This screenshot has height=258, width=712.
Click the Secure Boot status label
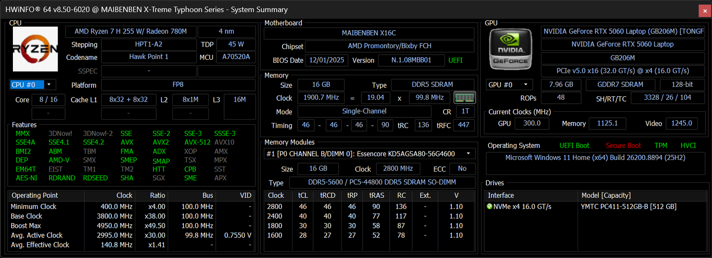623,146
